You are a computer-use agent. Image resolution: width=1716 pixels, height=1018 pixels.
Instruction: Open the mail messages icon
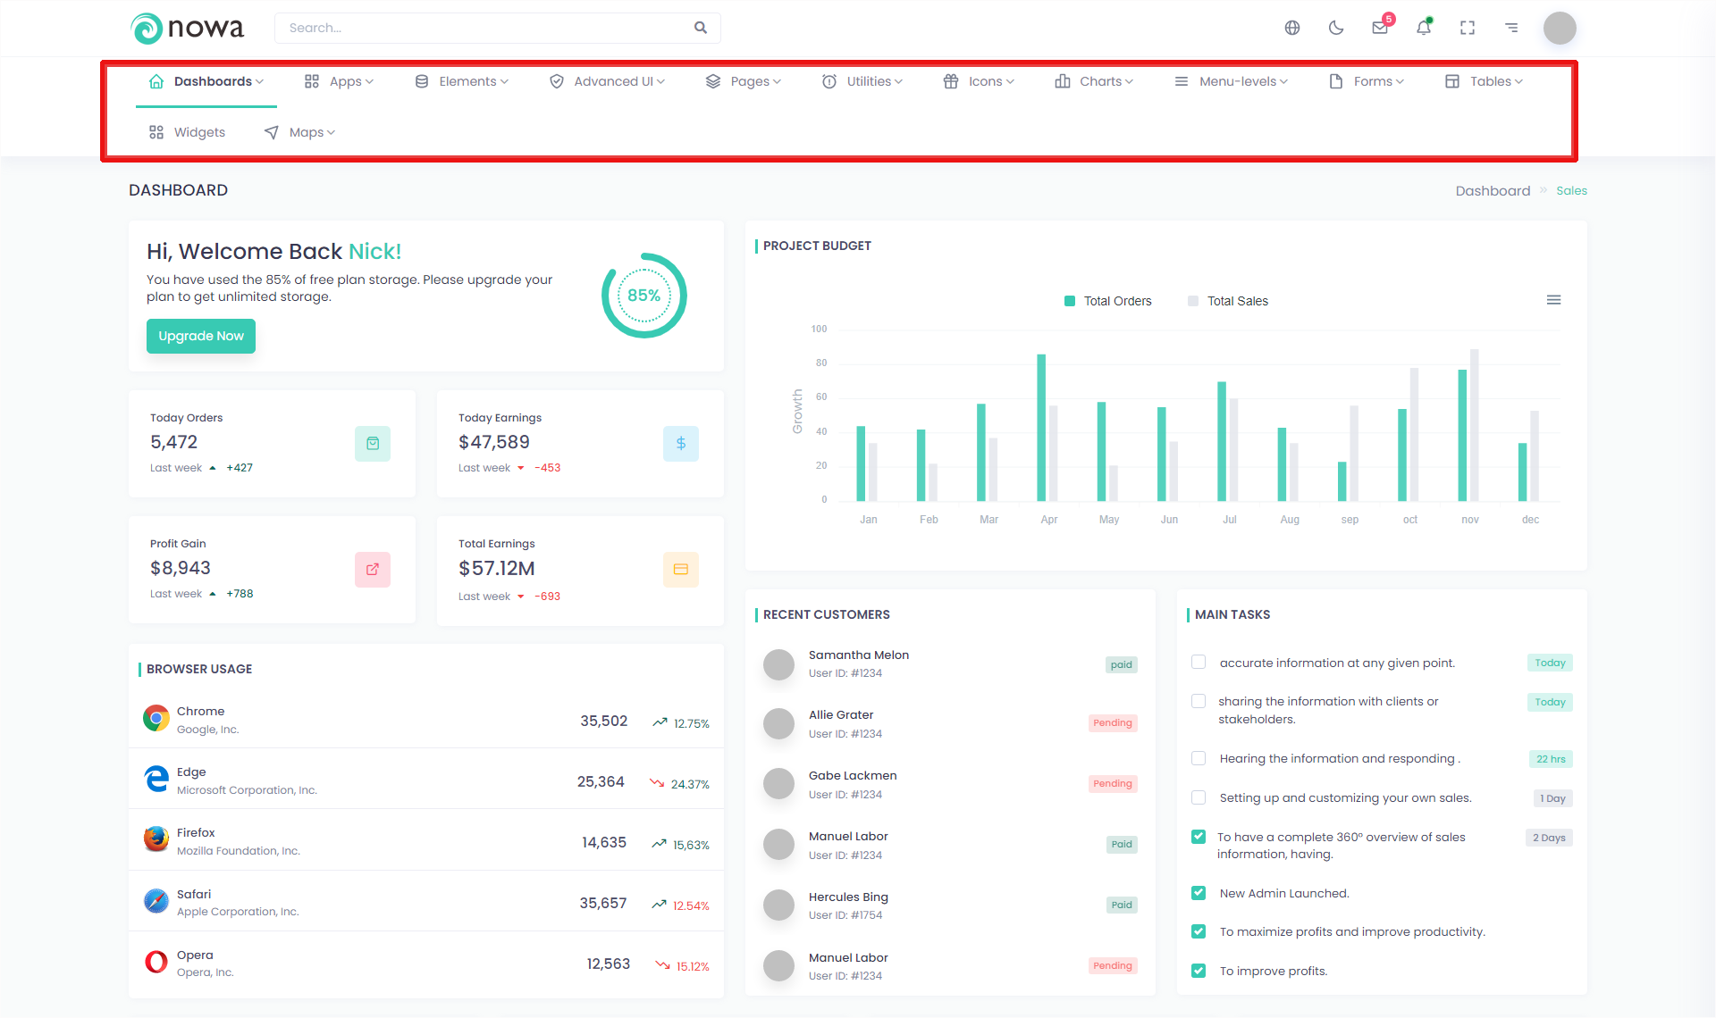(1380, 28)
